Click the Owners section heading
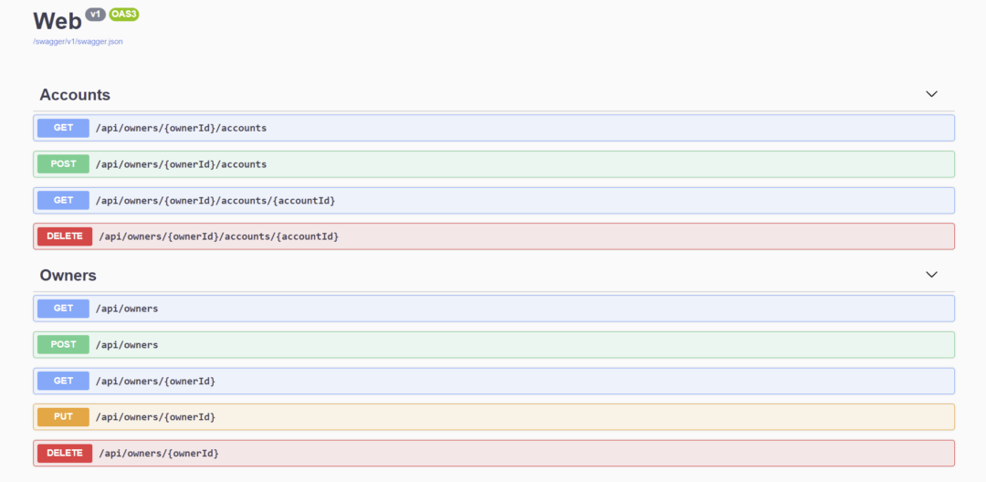Screen dimensions: 986x482 point(68,275)
